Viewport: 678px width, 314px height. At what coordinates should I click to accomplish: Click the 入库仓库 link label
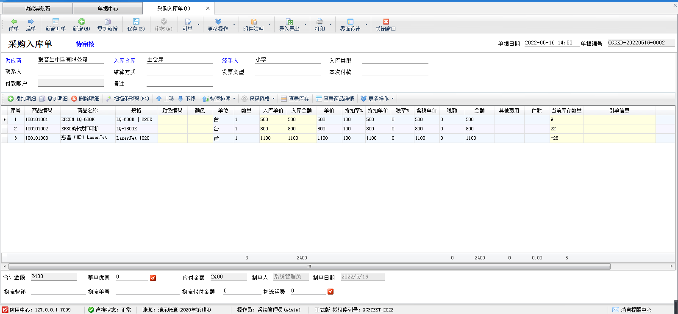point(125,61)
